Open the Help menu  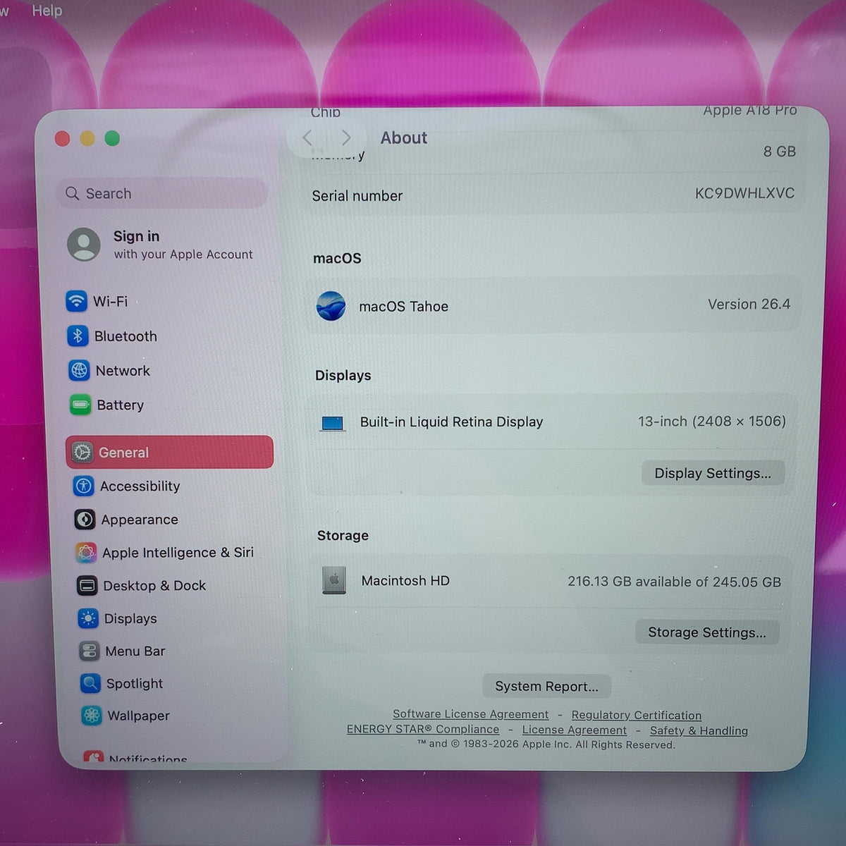47,11
